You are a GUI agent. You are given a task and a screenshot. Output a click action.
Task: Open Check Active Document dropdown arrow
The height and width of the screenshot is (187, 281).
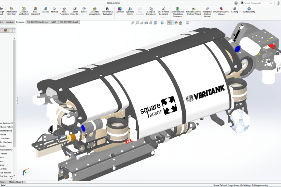[164, 18]
